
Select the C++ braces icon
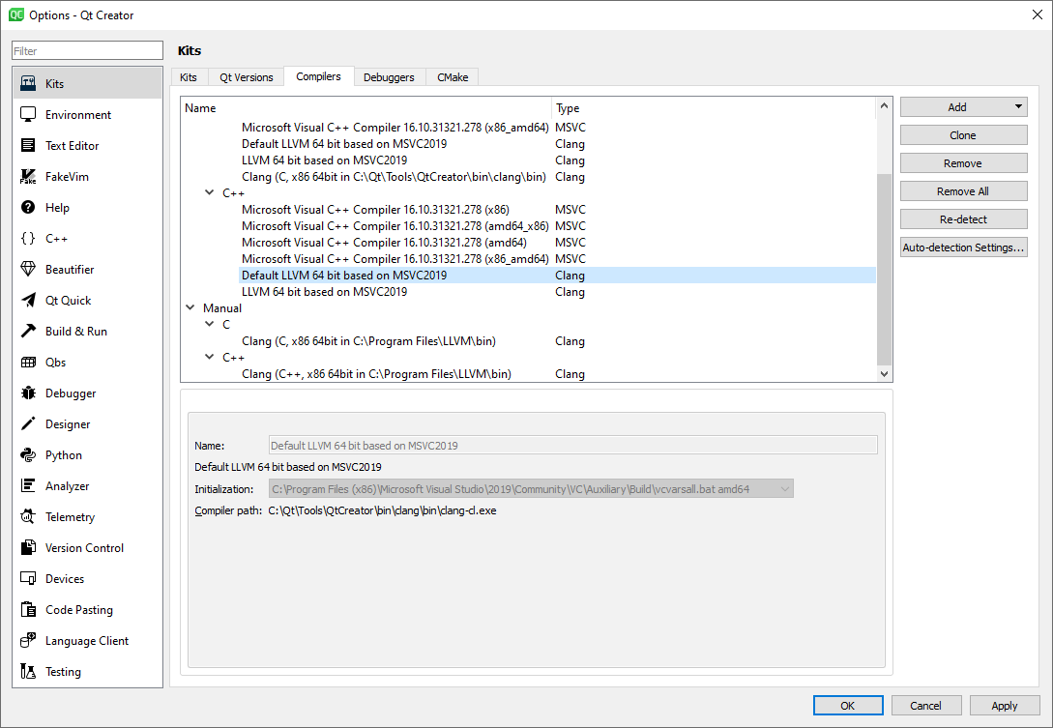[28, 238]
